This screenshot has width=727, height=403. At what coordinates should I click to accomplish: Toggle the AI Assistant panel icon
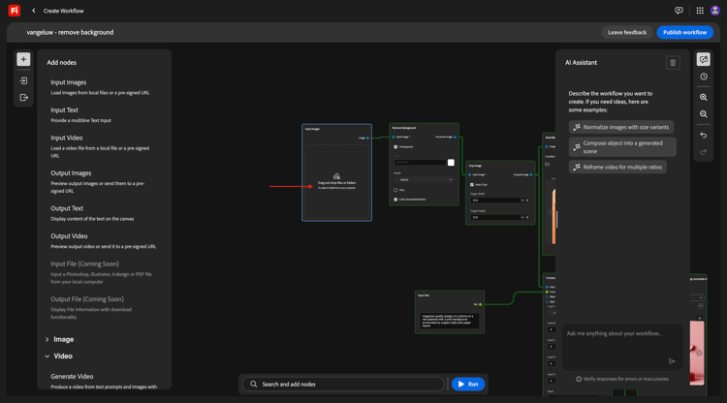[704, 59]
